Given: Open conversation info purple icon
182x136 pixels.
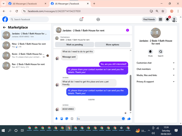Looking at the screenshot, I should click(127, 30).
